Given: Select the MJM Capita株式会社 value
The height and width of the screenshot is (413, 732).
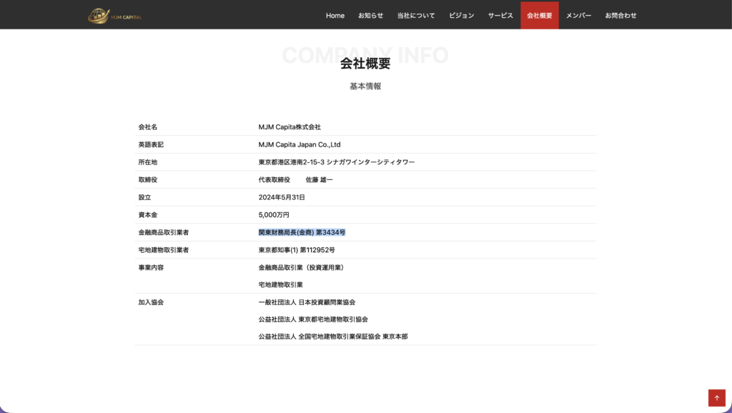Looking at the screenshot, I should 290,127.
